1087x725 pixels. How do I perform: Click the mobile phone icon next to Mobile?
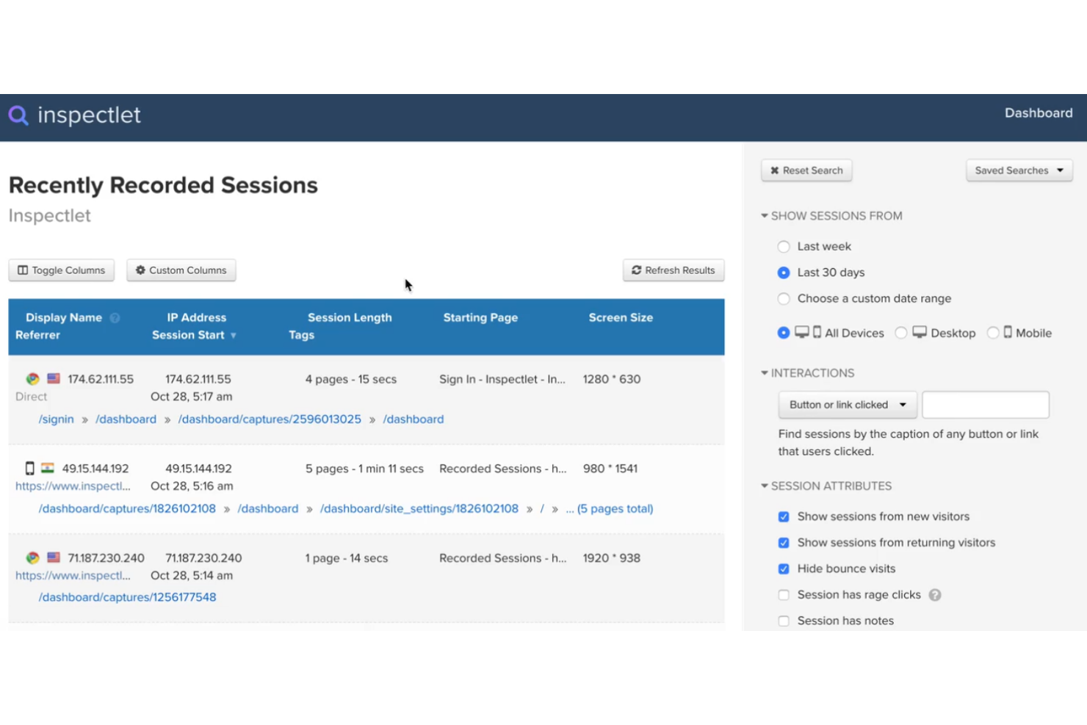[1008, 332]
